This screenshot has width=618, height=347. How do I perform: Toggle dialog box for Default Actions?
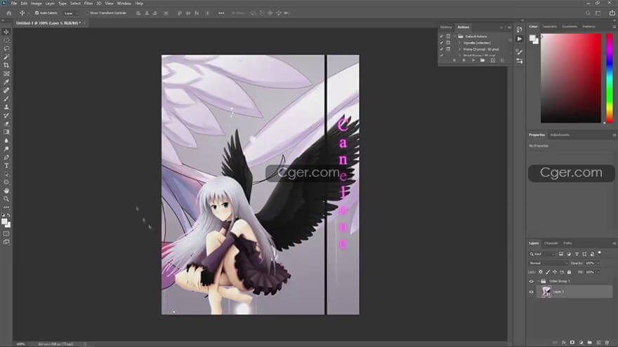pyautogui.click(x=448, y=36)
